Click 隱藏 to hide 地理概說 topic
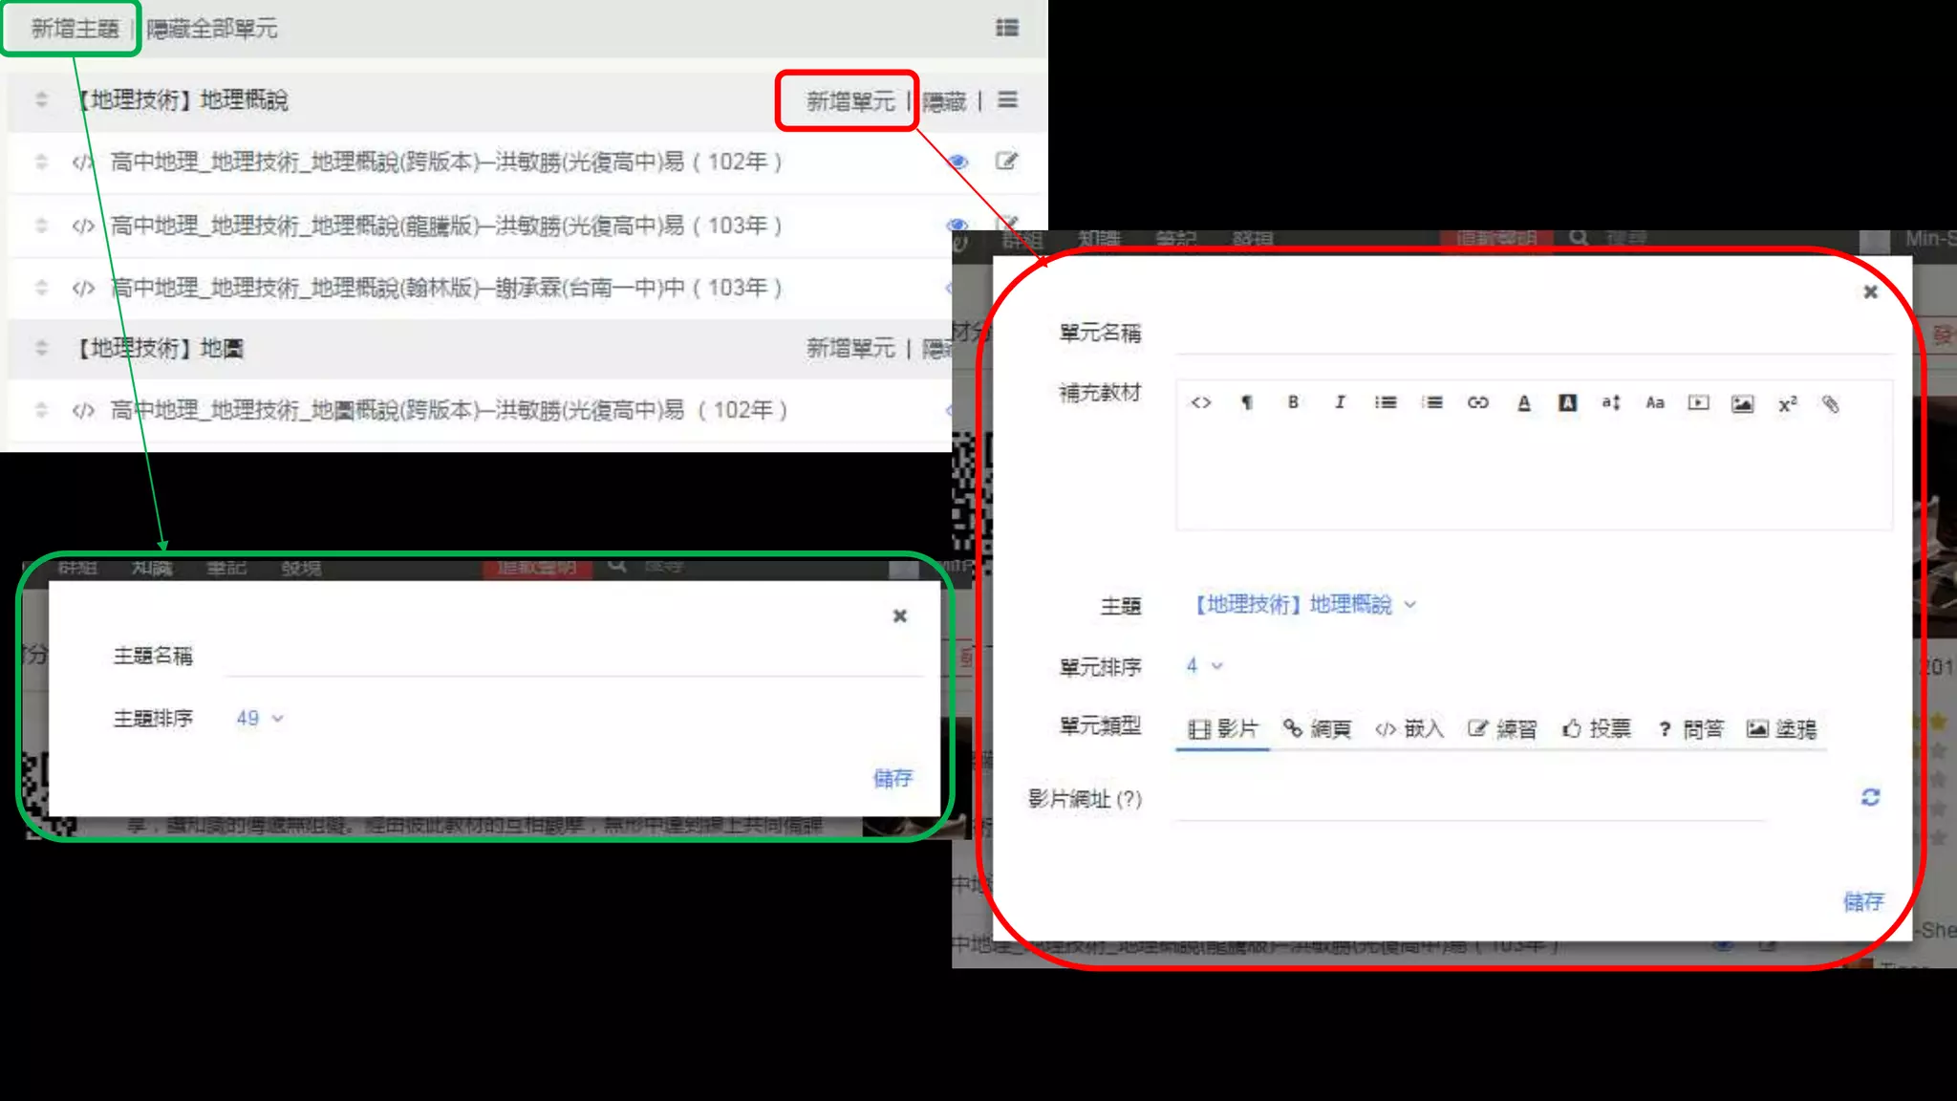This screenshot has width=1957, height=1101. [x=944, y=101]
